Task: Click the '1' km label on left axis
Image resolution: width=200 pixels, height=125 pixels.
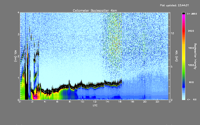Action: tap(18, 78)
